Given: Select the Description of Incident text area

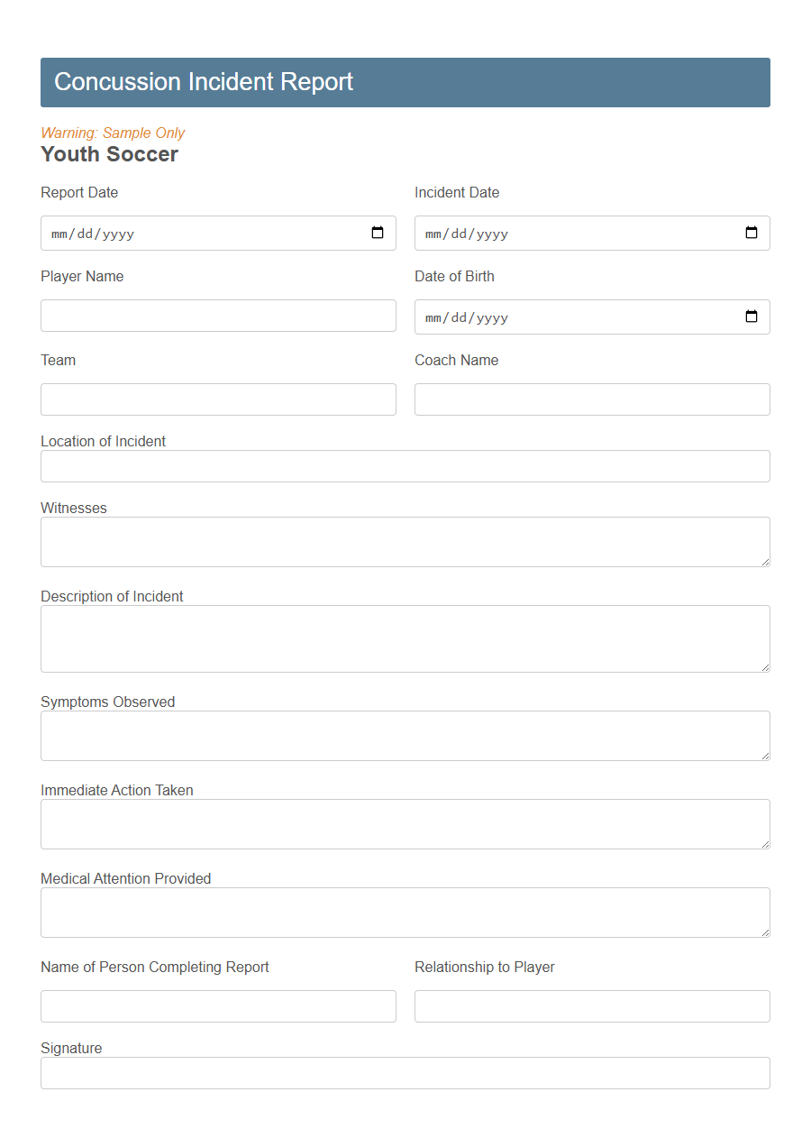Looking at the screenshot, I should pos(405,638).
